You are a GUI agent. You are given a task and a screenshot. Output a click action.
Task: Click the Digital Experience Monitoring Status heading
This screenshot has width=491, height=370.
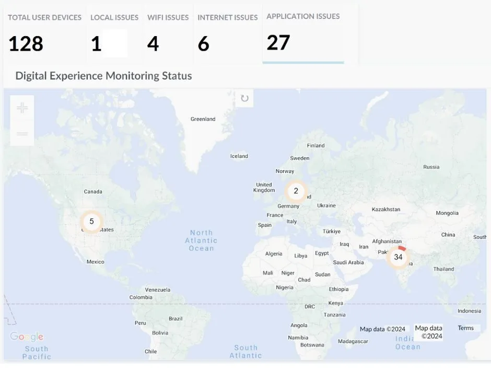click(103, 76)
